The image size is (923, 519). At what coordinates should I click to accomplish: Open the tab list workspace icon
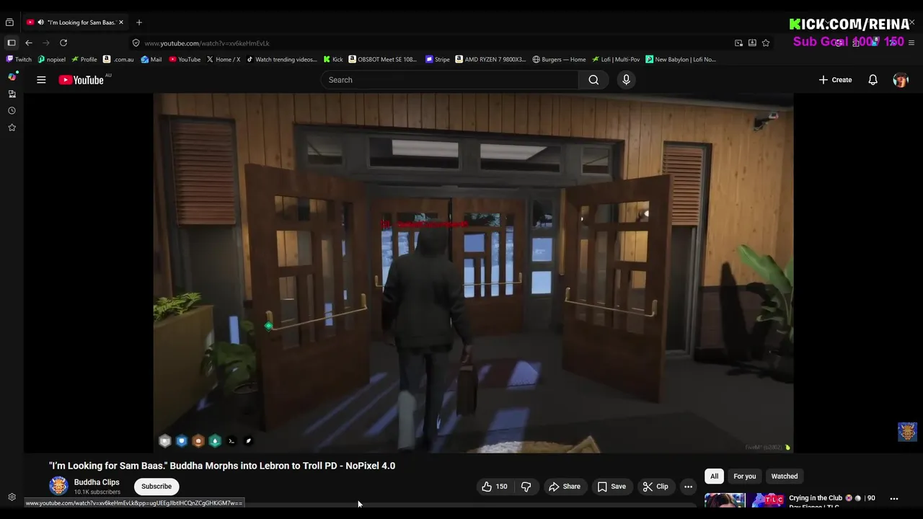tap(9, 22)
